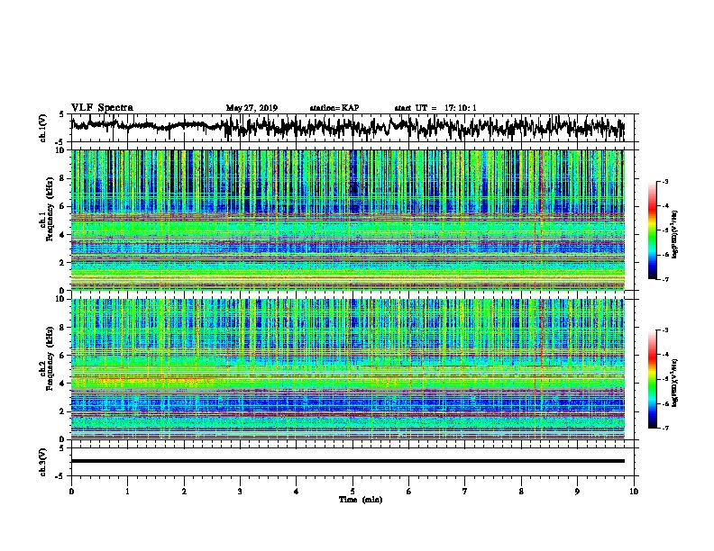The width and height of the screenshot is (714, 551).
Task: Click the ch.1(V) axis label
Action: pos(43,128)
